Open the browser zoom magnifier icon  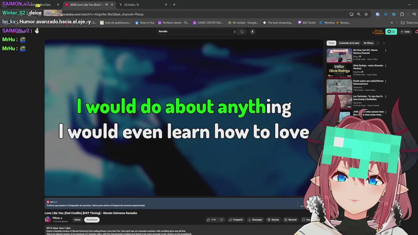click(x=359, y=14)
